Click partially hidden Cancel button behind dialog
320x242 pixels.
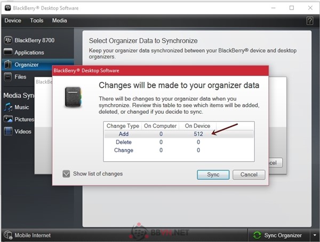click(x=275, y=163)
